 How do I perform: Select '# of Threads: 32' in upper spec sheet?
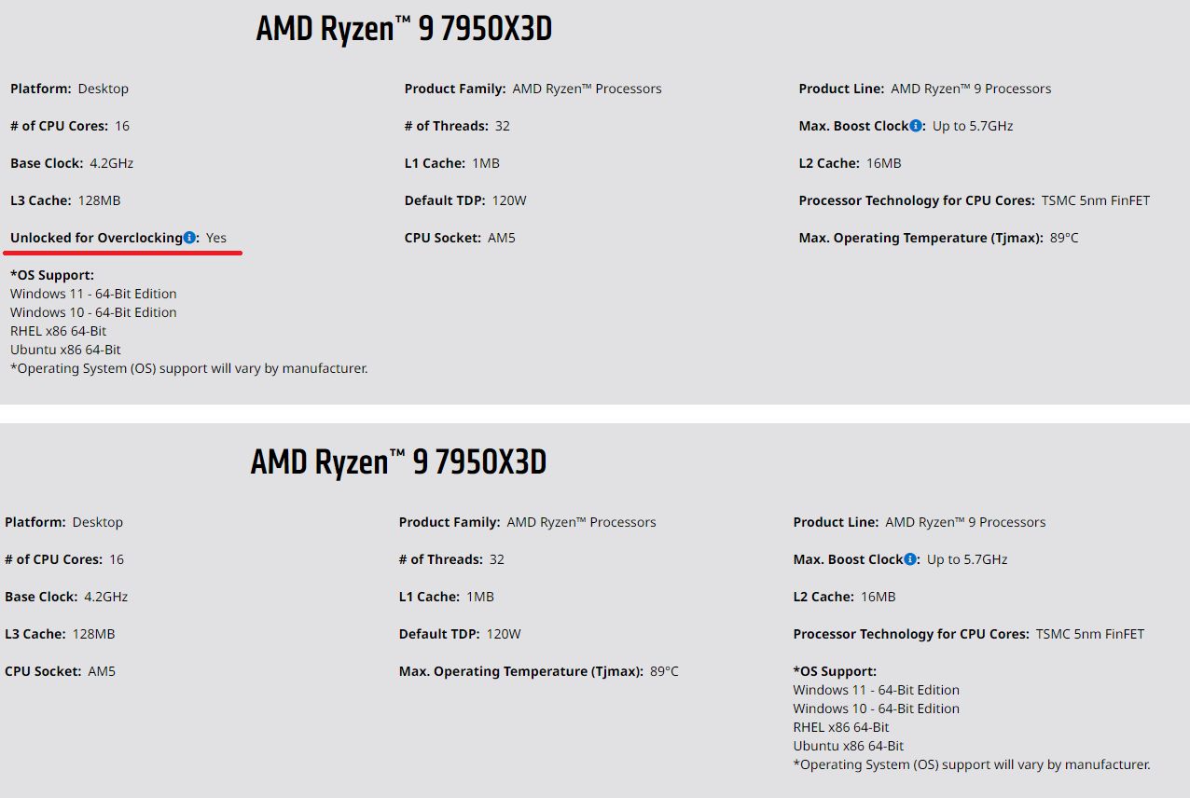point(457,126)
